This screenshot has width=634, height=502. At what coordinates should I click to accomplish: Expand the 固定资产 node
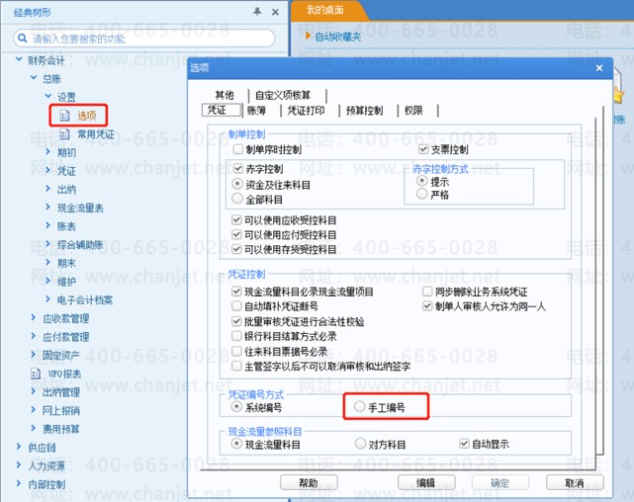(34, 355)
